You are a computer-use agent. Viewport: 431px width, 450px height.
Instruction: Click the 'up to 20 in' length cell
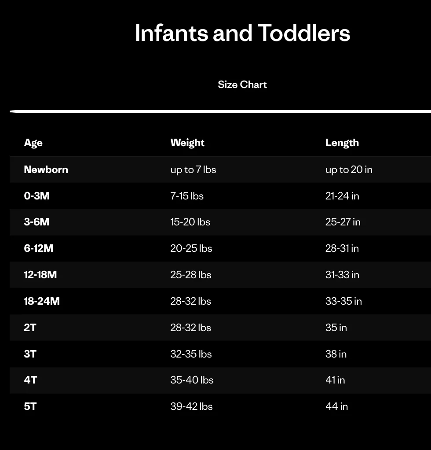tap(349, 170)
